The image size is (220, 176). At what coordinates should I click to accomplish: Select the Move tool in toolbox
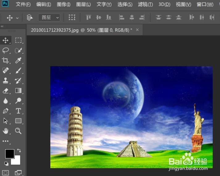coord(6,41)
